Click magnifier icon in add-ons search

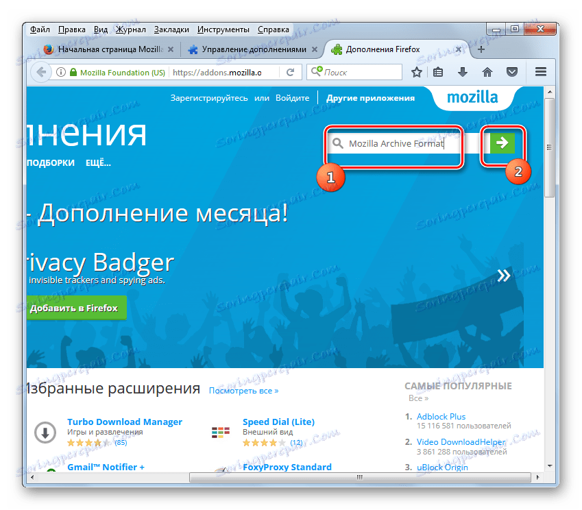coord(337,143)
